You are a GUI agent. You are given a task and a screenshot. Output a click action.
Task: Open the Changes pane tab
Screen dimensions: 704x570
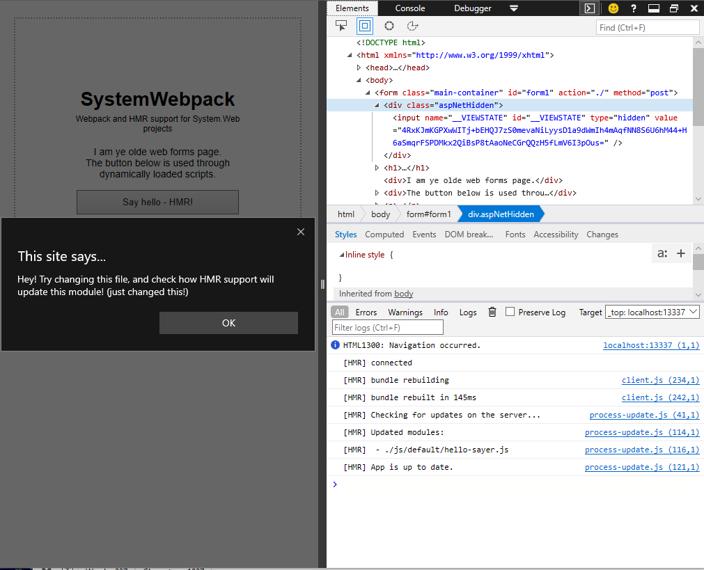(x=602, y=235)
